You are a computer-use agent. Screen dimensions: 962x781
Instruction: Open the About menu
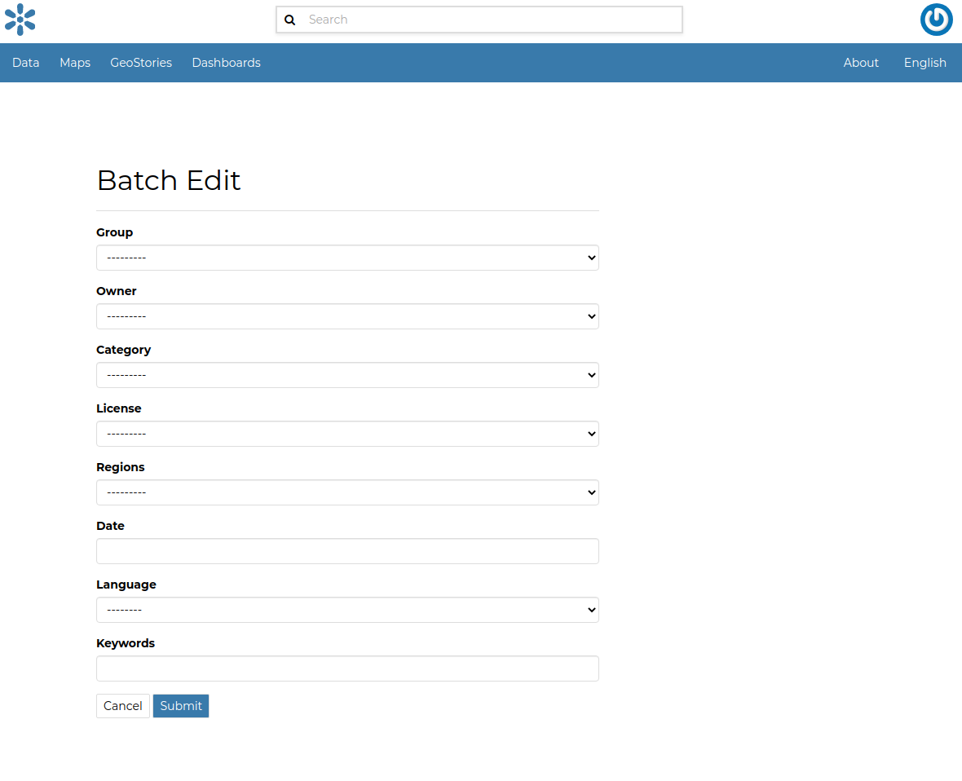coord(861,63)
